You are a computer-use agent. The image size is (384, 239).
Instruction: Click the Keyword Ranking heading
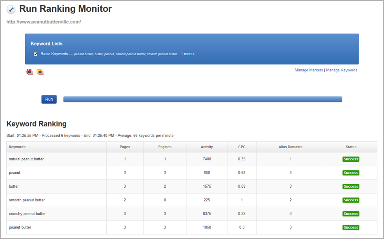(x=36, y=124)
